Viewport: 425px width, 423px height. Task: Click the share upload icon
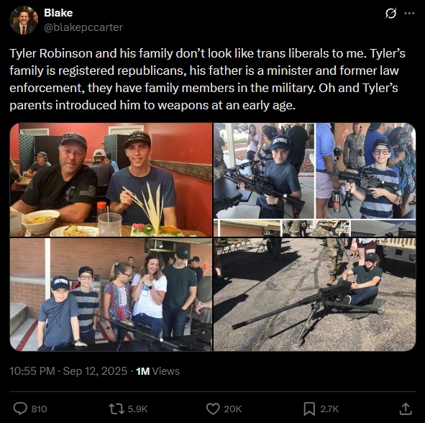[x=406, y=409]
